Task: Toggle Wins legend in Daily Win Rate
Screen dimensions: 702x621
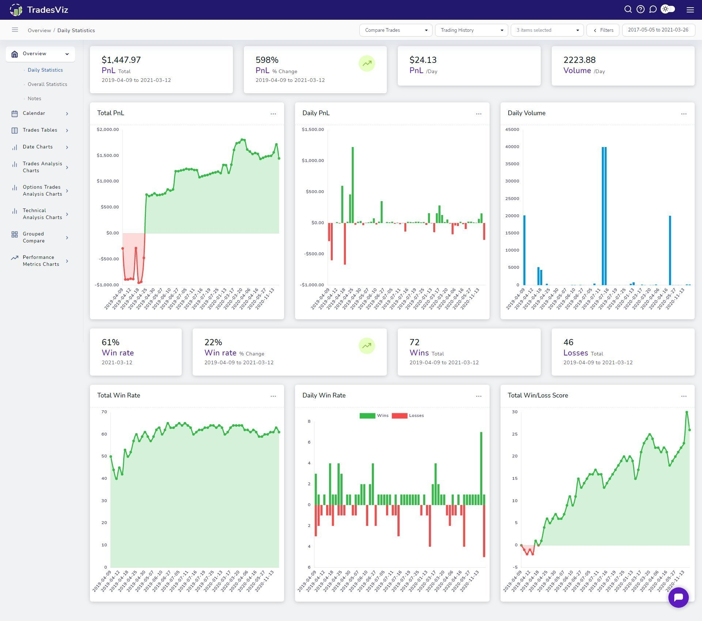Action: coord(374,415)
